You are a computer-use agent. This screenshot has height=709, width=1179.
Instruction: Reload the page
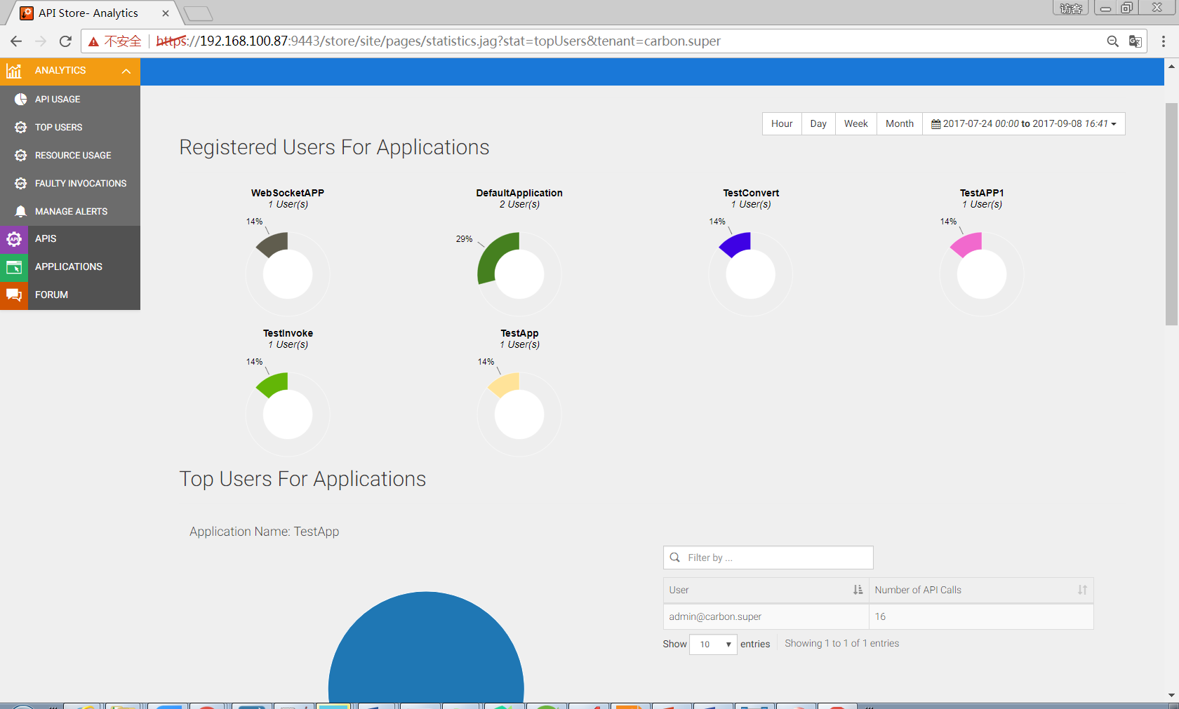65,41
